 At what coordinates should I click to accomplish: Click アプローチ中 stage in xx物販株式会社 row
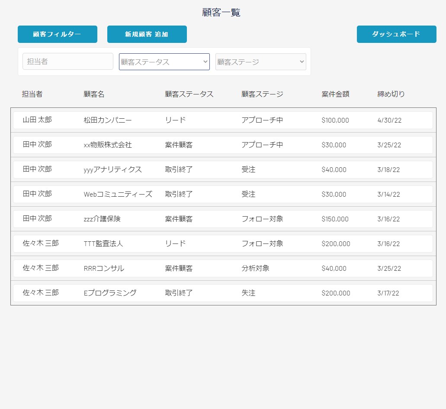pos(262,145)
